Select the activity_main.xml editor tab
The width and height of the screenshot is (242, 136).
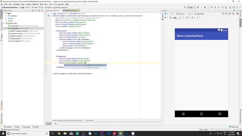53,11
